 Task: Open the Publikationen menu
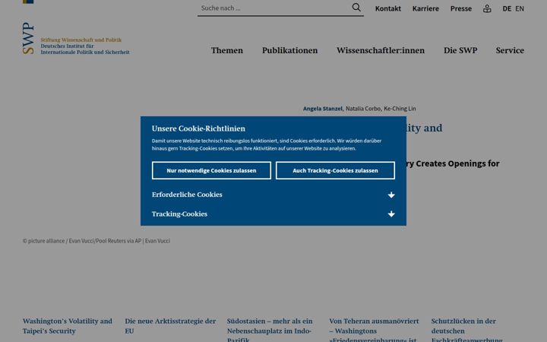(x=290, y=50)
